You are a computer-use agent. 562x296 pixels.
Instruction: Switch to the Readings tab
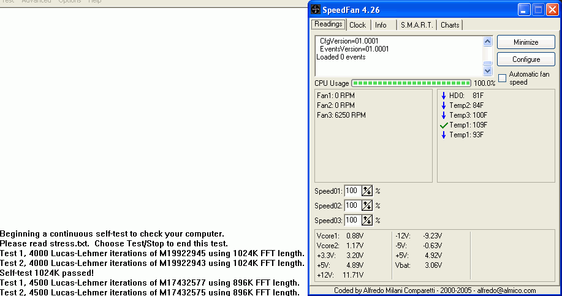click(x=328, y=25)
